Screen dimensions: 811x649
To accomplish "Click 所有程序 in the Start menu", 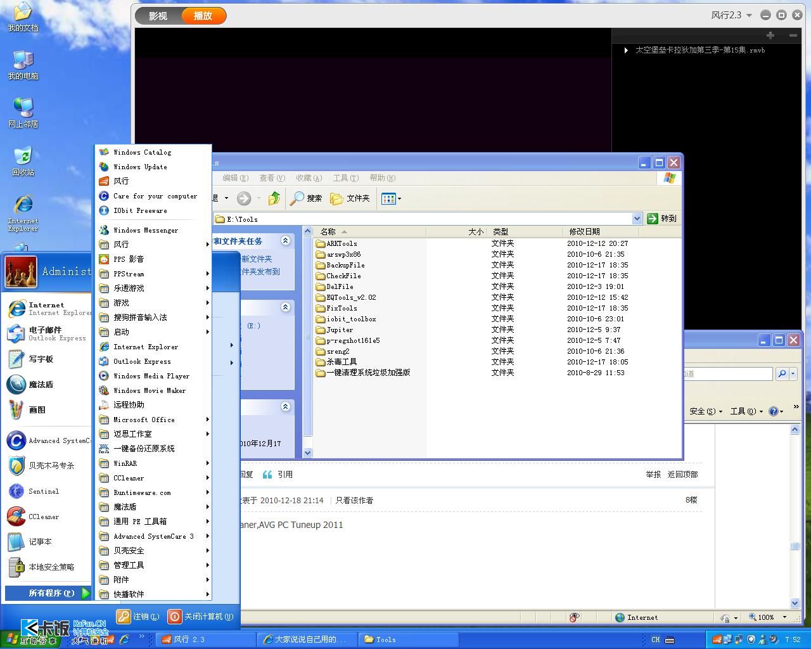I will point(49,593).
